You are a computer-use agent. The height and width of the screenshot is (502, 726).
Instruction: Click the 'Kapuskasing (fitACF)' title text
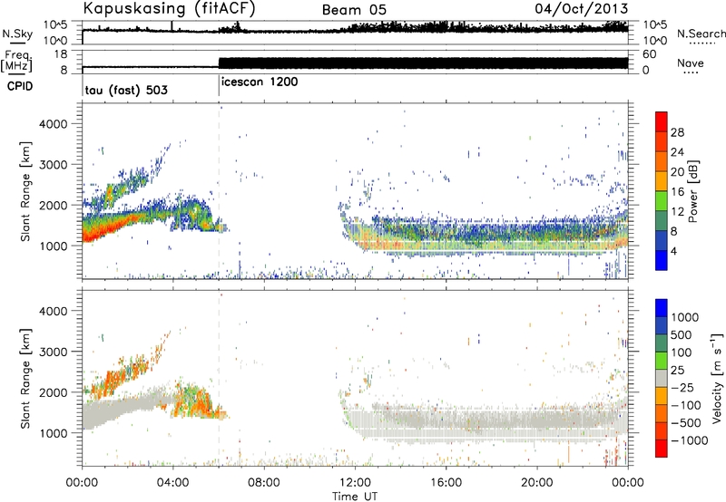click(x=169, y=8)
